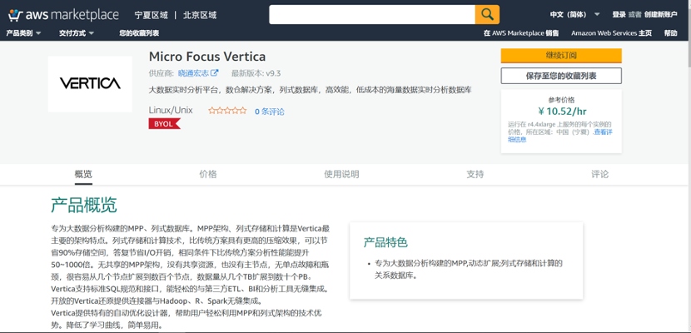
Task: Open the 0 条评论 reviews link
Action: (x=270, y=112)
